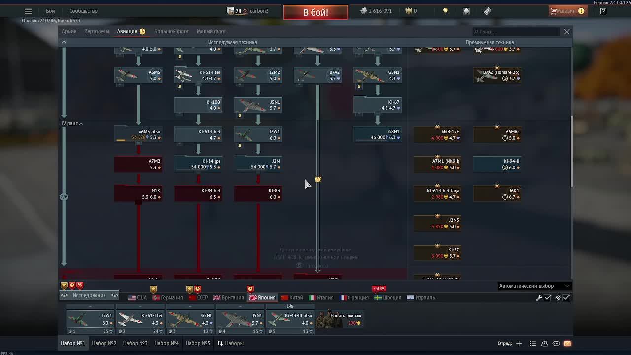Select the A6M5 otsu aircraft card
This screenshot has height=355, width=631.
(138, 135)
